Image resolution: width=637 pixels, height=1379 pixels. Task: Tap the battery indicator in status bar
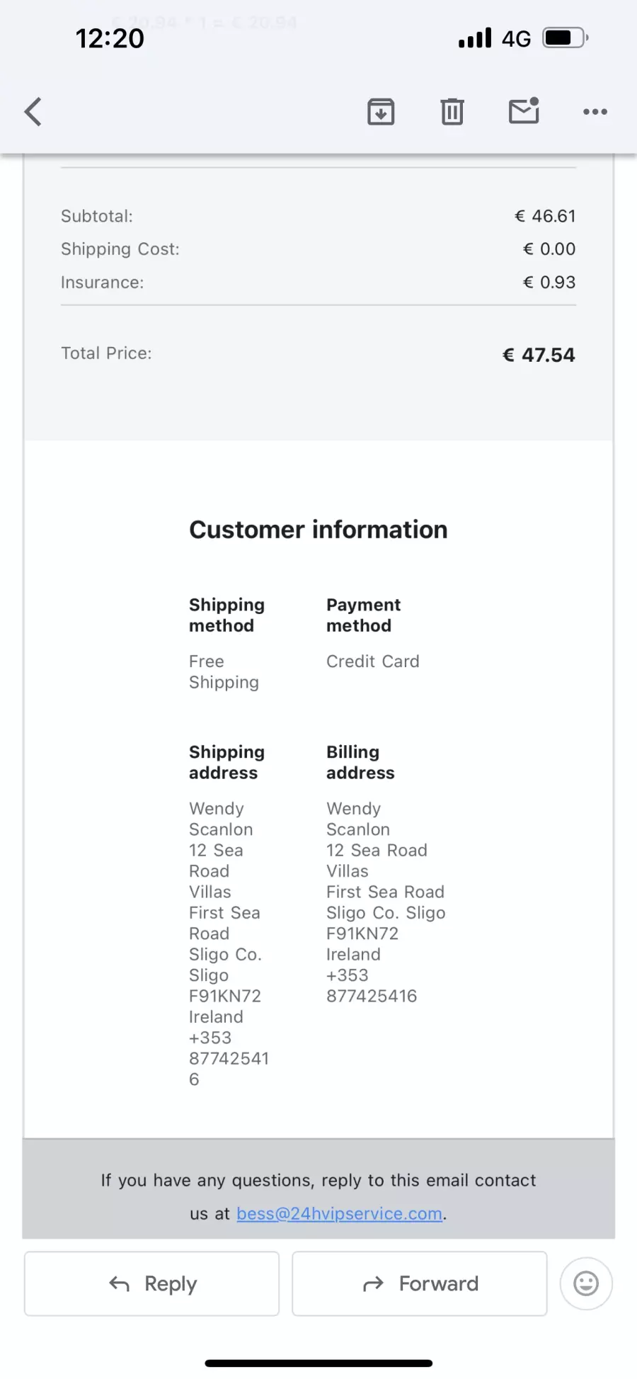[565, 38]
